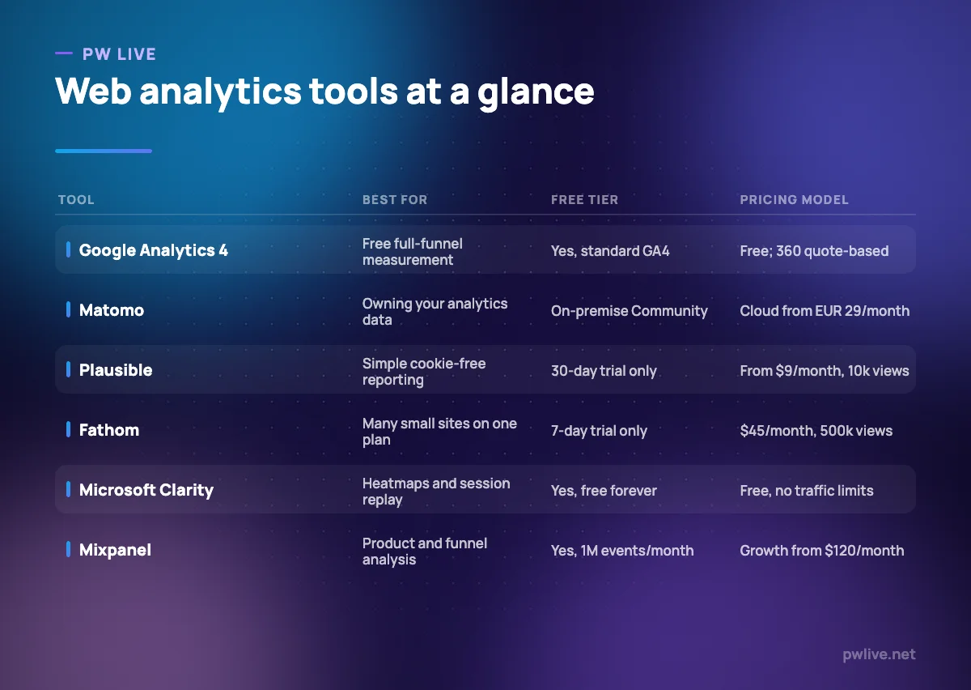Select the Microsoft Clarity tool name
Screen dimensions: 971x690
coord(146,490)
